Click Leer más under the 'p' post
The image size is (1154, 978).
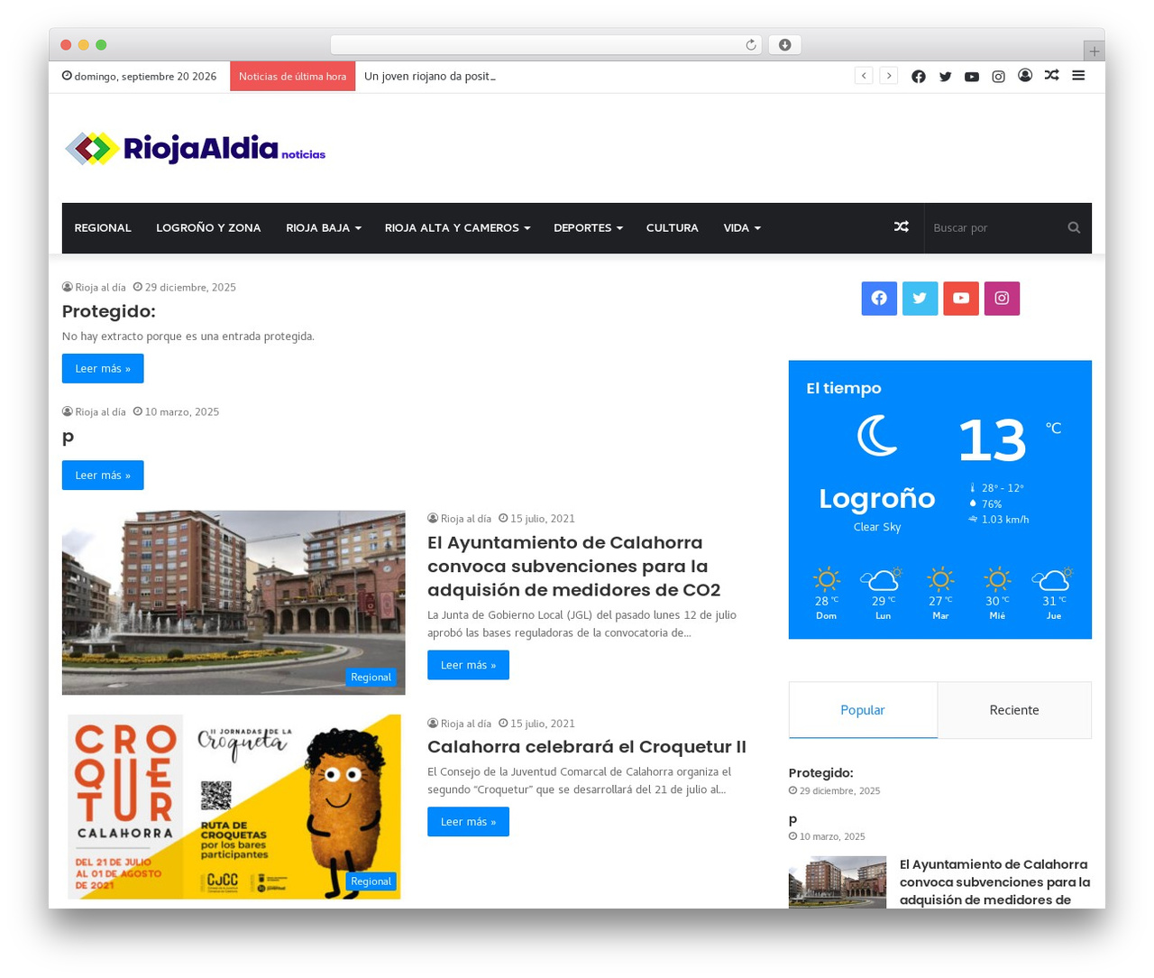pyautogui.click(x=103, y=475)
